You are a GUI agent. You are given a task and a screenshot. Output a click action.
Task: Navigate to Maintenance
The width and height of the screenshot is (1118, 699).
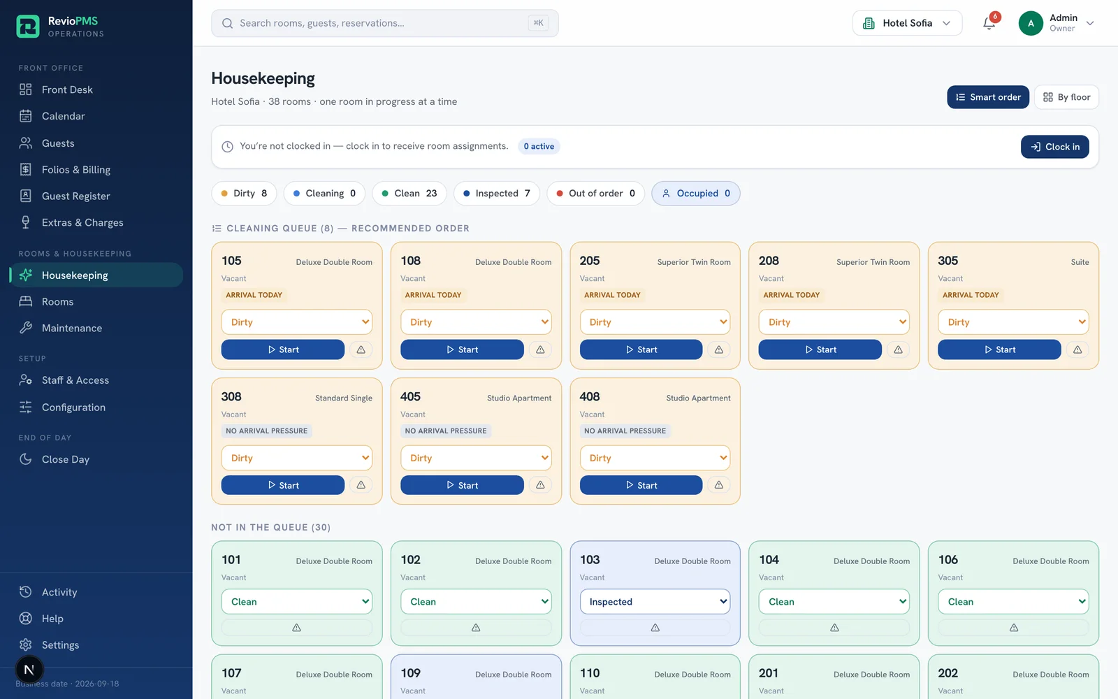coord(96,328)
